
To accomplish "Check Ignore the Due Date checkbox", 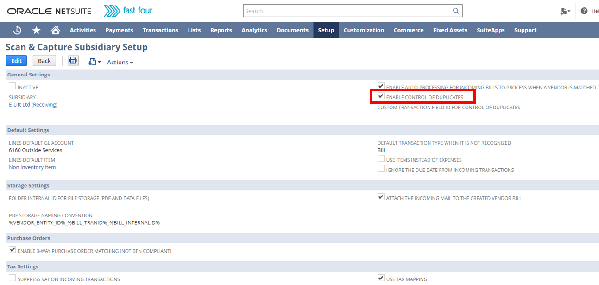I will tap(381, 169).
